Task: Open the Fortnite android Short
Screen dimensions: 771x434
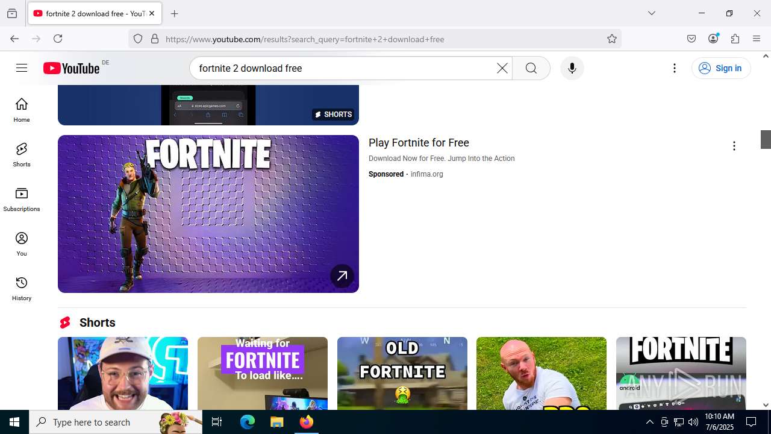Action: click(x=681, y=373)
